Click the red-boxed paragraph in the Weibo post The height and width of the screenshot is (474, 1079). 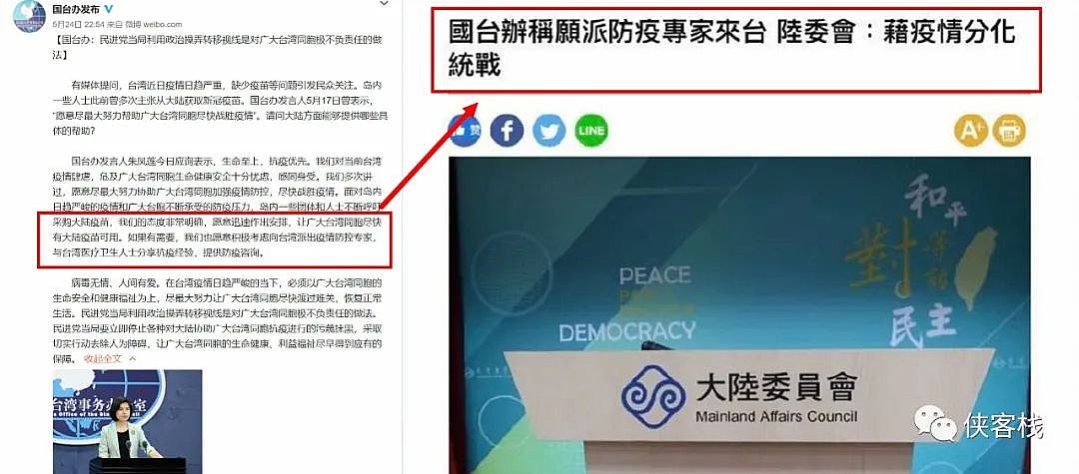tap(214, 239)
